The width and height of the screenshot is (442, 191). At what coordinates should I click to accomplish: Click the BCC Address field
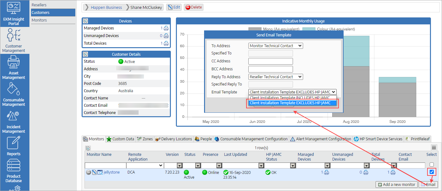click(x=271, y=69)
